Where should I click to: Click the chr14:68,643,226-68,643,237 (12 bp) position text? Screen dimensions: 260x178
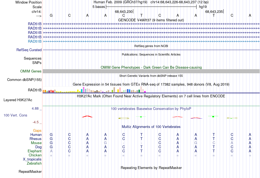[180, 2]
